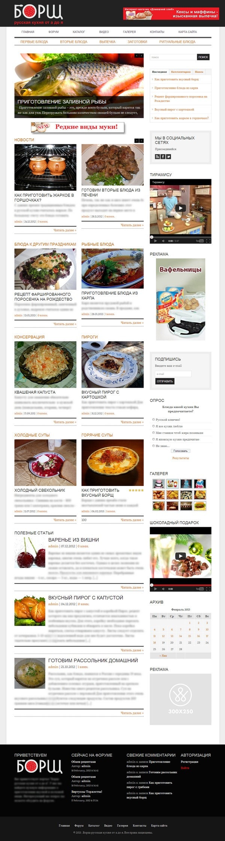This screenshot has width=225, height=841.
Task: Open Тирамису video in fullscreen
Action: 208,241
